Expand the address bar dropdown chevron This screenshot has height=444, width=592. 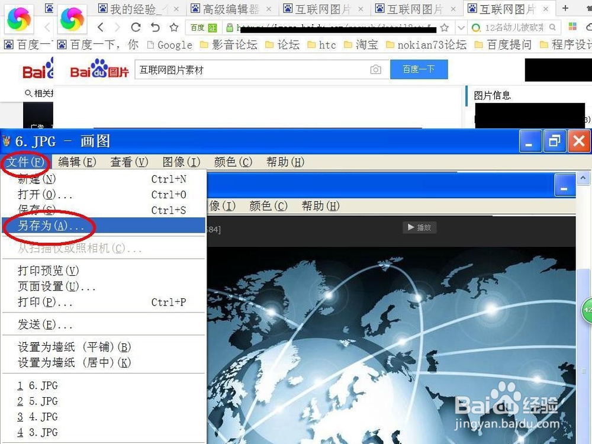pyautogui.click(x=461, y=28)
